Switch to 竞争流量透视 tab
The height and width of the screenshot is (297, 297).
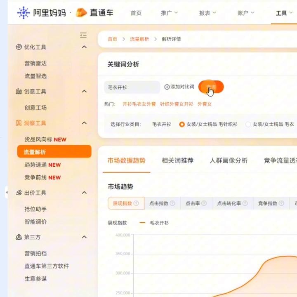[x=280, y=160]
